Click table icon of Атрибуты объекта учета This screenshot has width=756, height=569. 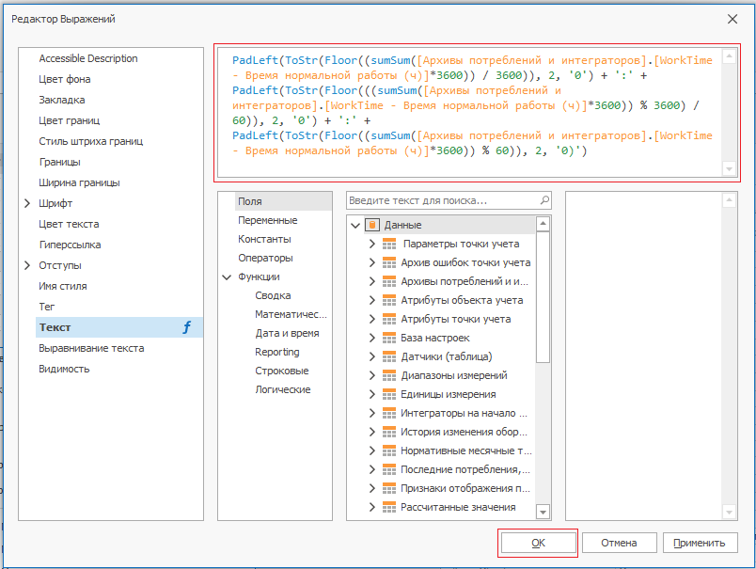(389, 300)
